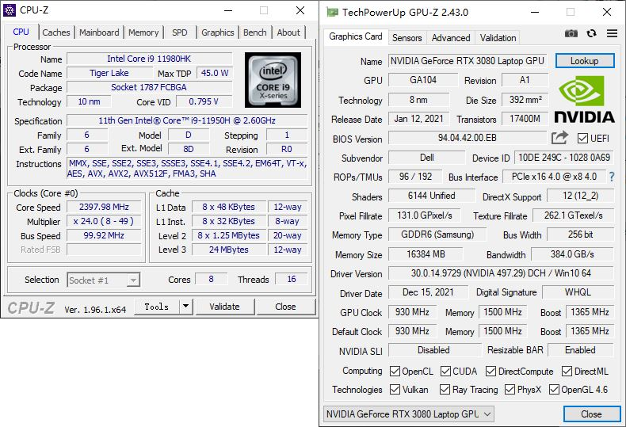Click the GPU-Z refresh icon
The width and height of the screenshot is (626, 427).
(592, 33)
